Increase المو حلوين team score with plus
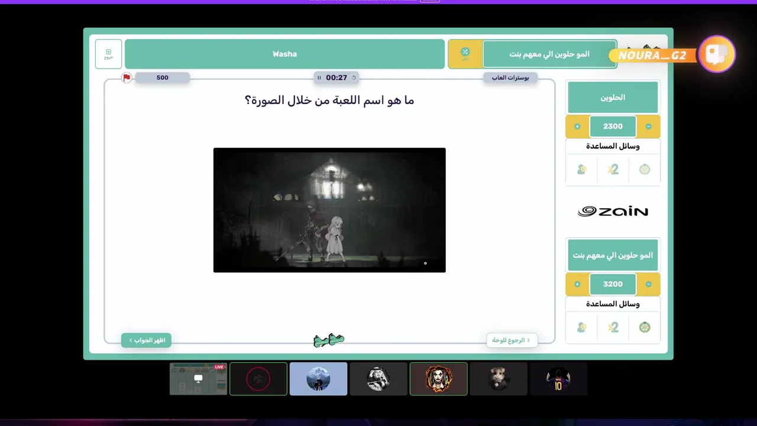 point(577,285)
